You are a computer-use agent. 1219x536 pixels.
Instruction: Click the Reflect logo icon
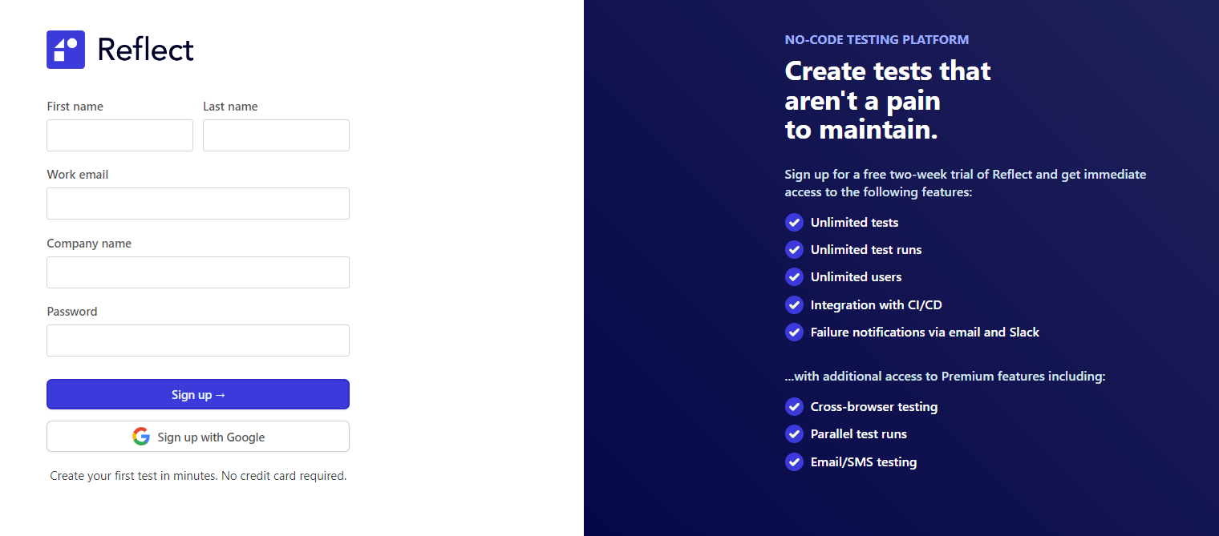(66, 50)
